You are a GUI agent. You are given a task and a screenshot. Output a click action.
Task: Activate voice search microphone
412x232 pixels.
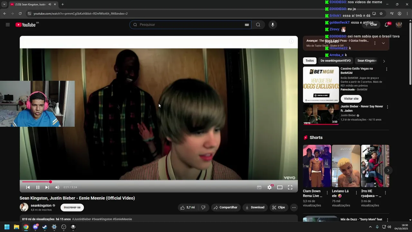point(273,25)
